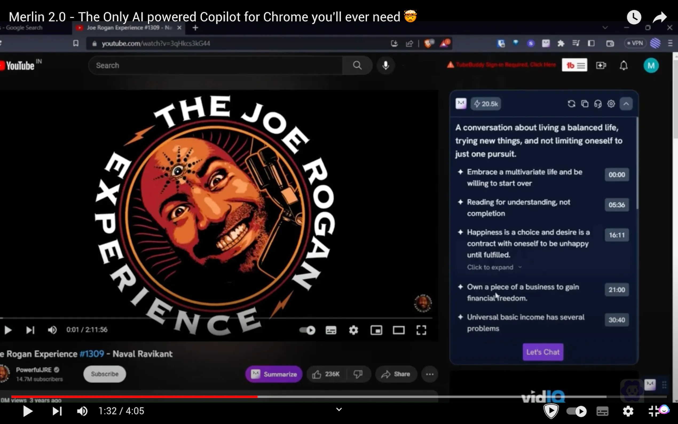Refresh the Merlin summary panel

pyautogui.click(x=571, y=104)
